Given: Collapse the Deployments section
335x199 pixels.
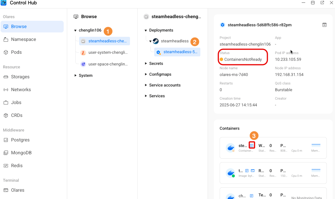Looking at the screenshot, I should [x=146, y=30].
